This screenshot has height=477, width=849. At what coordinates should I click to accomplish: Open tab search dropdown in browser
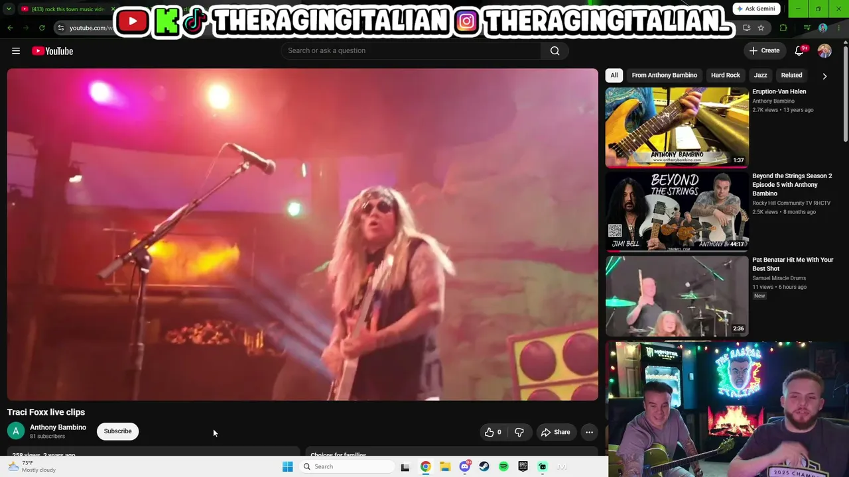point(9,9)
